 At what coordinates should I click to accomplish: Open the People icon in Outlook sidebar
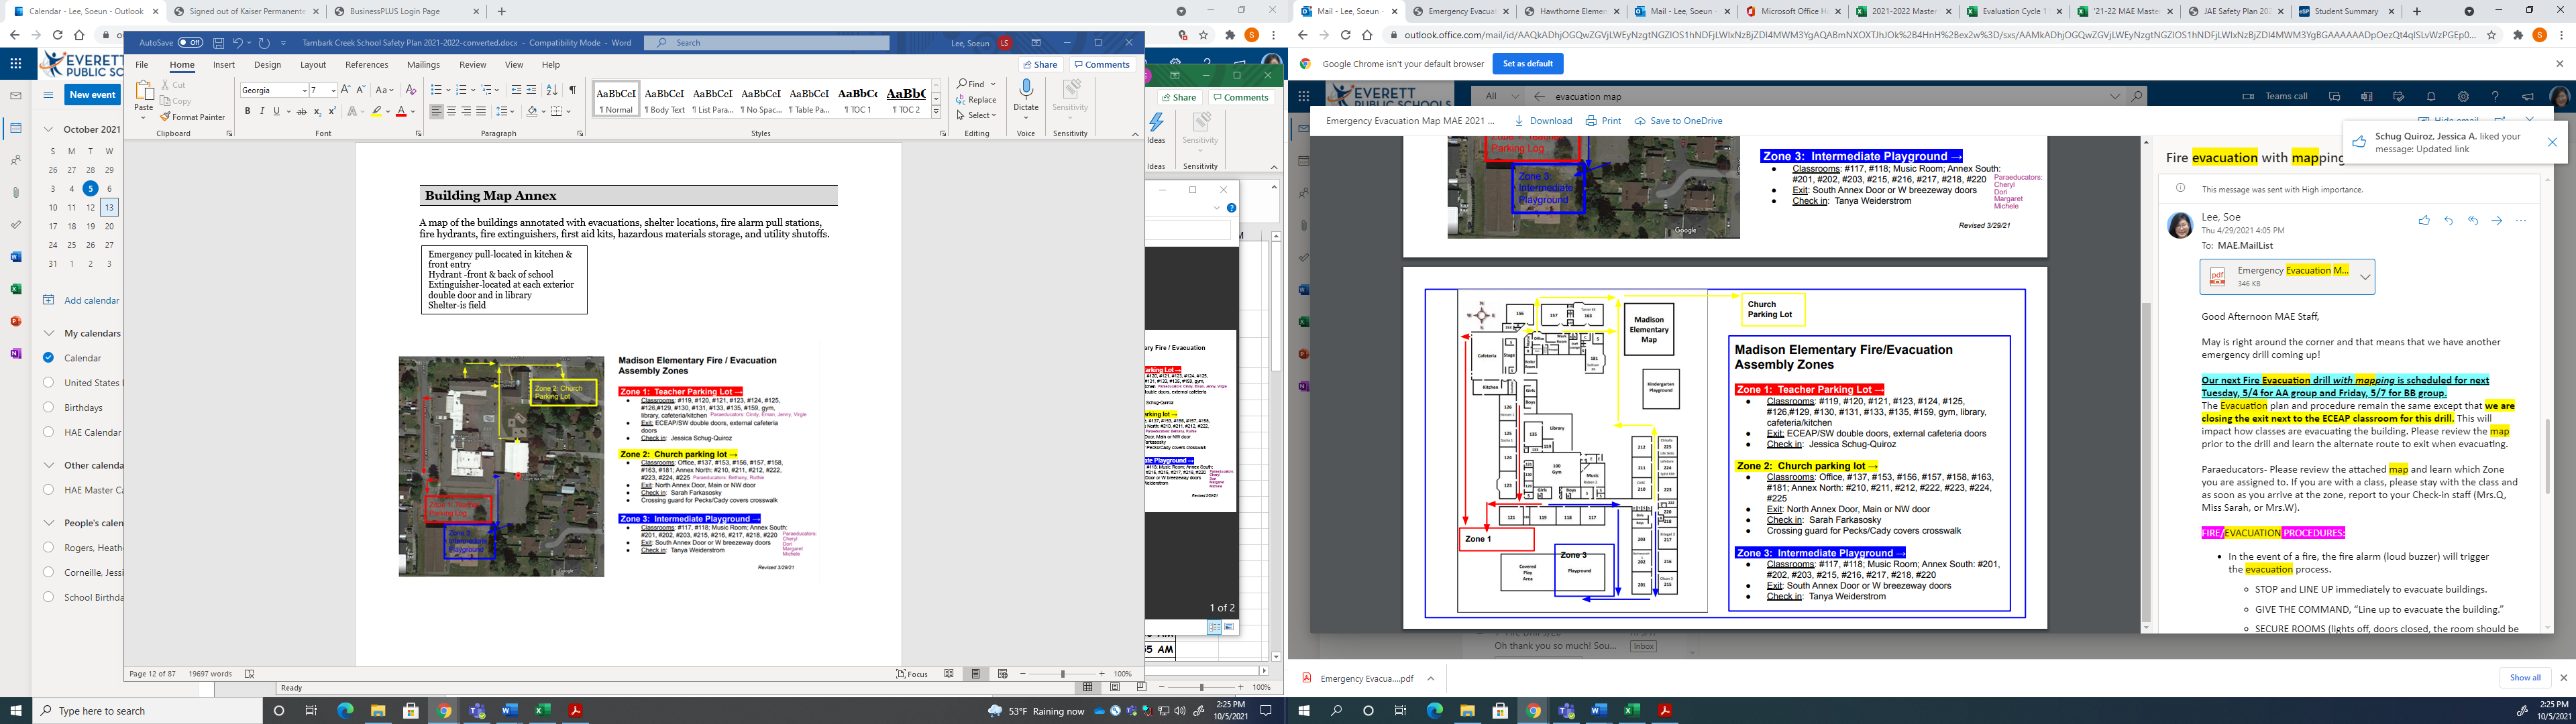click(x=16, y=160)
